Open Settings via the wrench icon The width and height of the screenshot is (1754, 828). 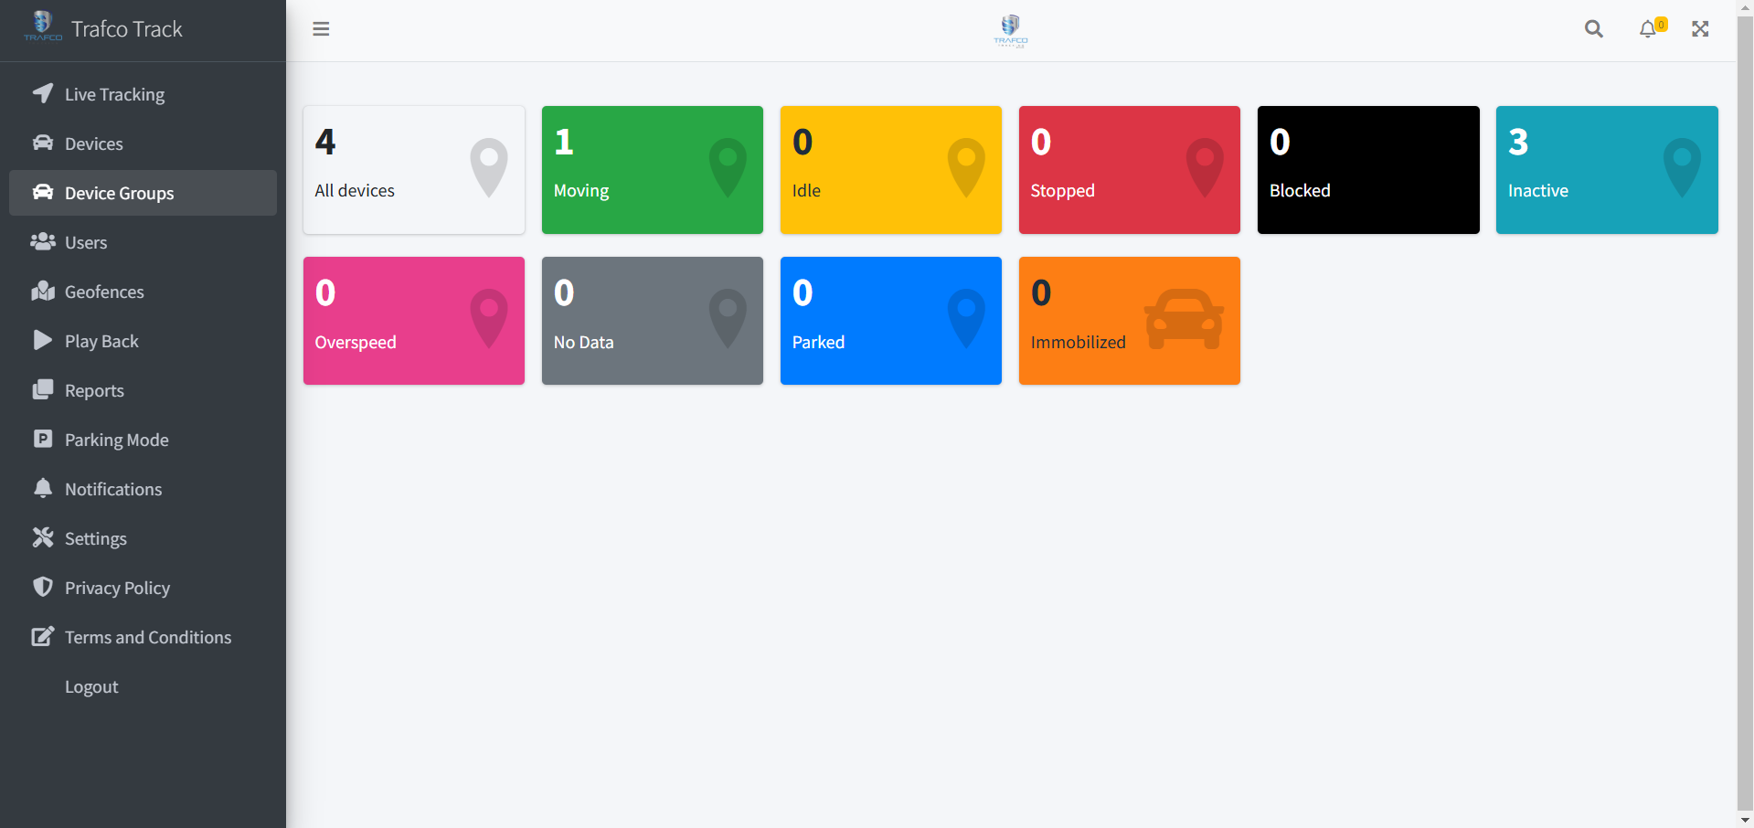[x=43, y=537]
